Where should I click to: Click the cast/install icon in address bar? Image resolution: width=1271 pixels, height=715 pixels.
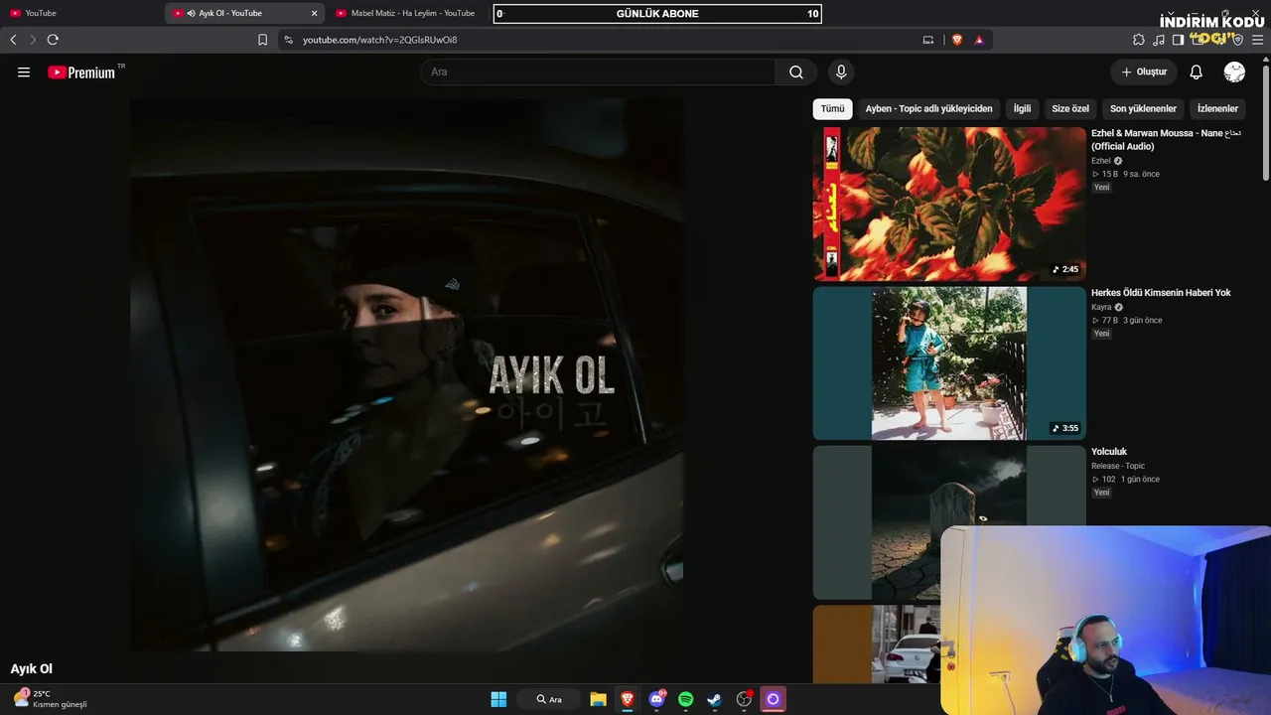(928, 40)
